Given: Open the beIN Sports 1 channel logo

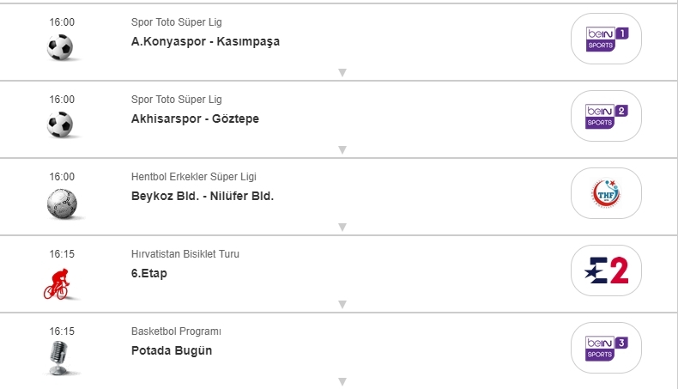Looking at the screenshot, I should (607, 40).
